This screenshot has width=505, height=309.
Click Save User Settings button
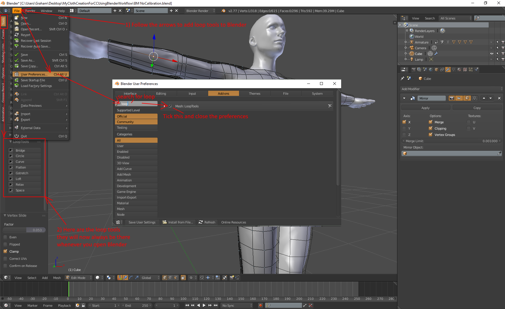(x=142, y=222)
